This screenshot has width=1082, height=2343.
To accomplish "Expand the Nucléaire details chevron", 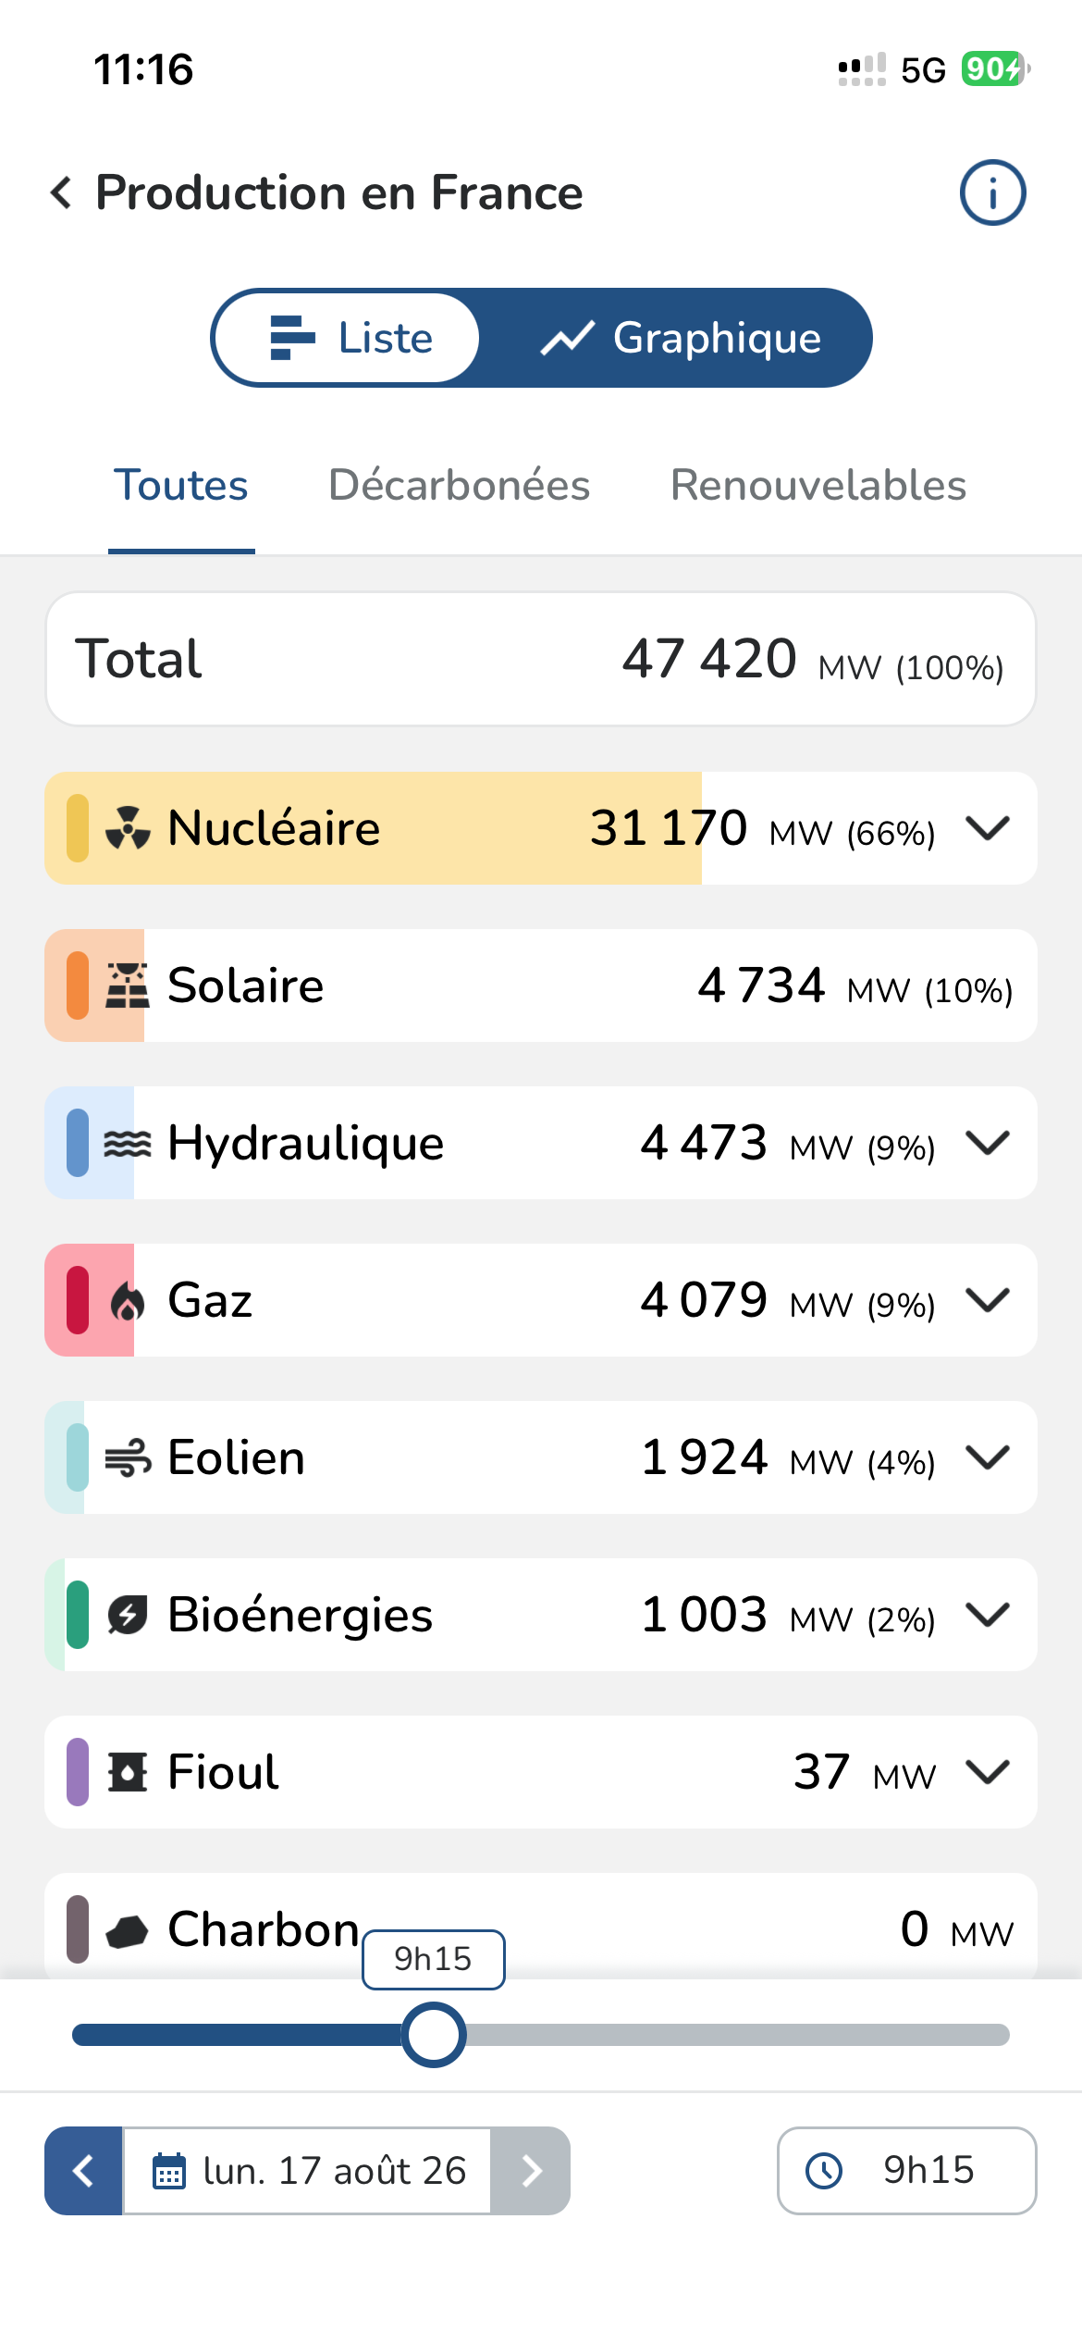I will coord(988,827).
